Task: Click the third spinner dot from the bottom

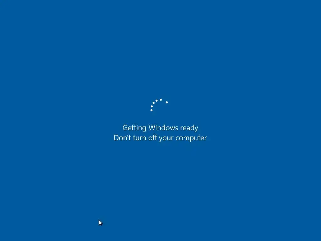Action: 154,103
